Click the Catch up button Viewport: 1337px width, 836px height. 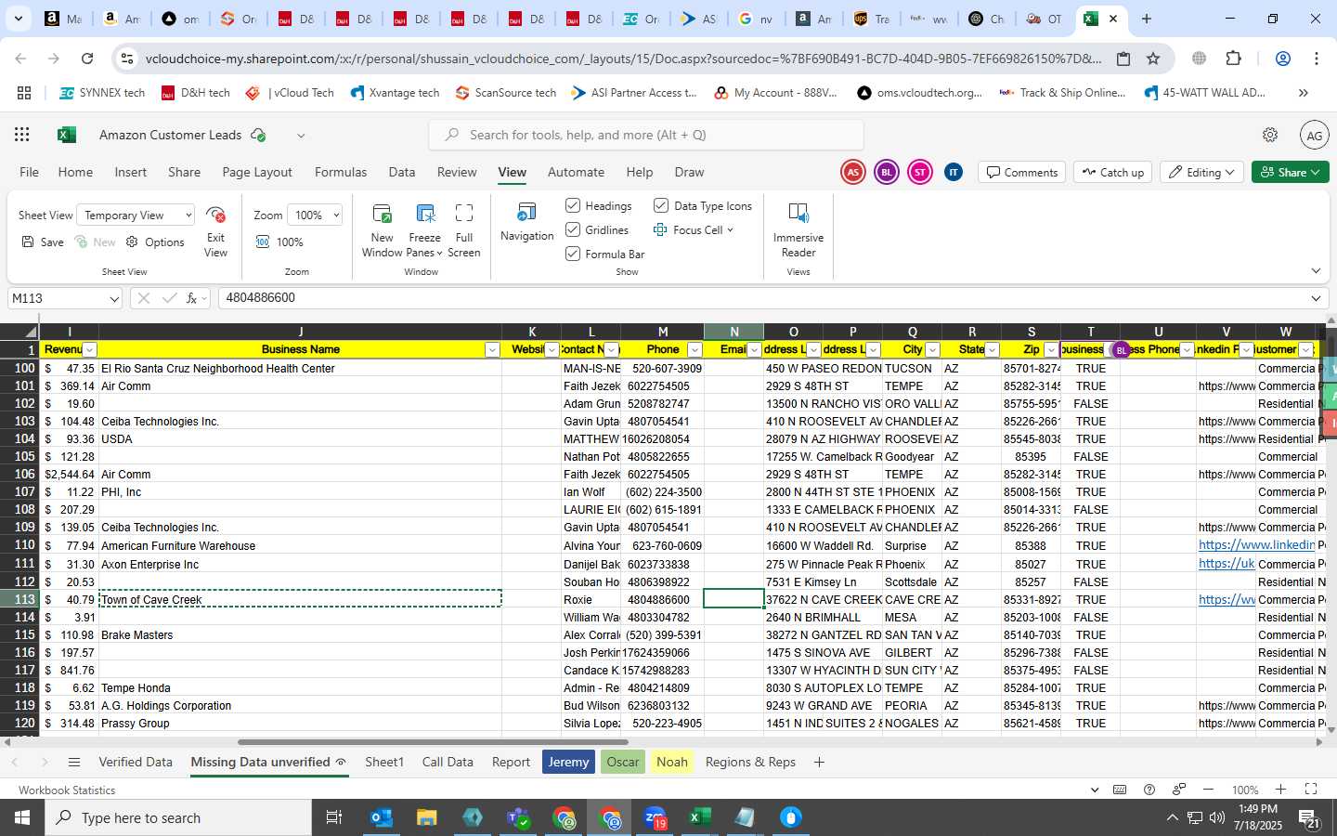(1112, 173)
